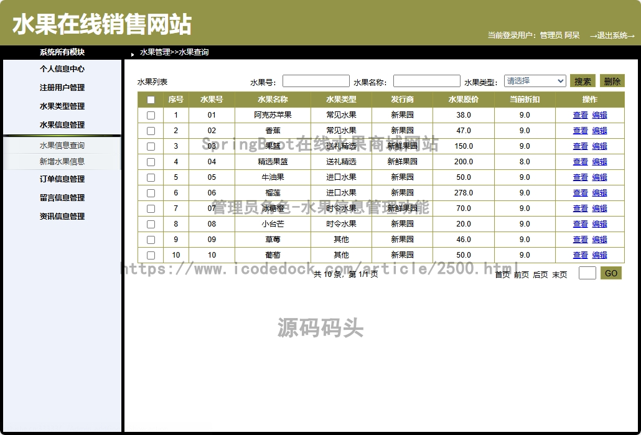This screenshot has width=641, height=435.
Task: Expand 水果信息管理 in the sidebar
Action: (x=62, y=125)
